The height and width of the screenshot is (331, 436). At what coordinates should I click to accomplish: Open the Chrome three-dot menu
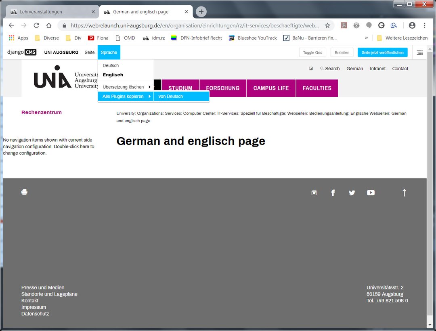[x=425, y=25]
